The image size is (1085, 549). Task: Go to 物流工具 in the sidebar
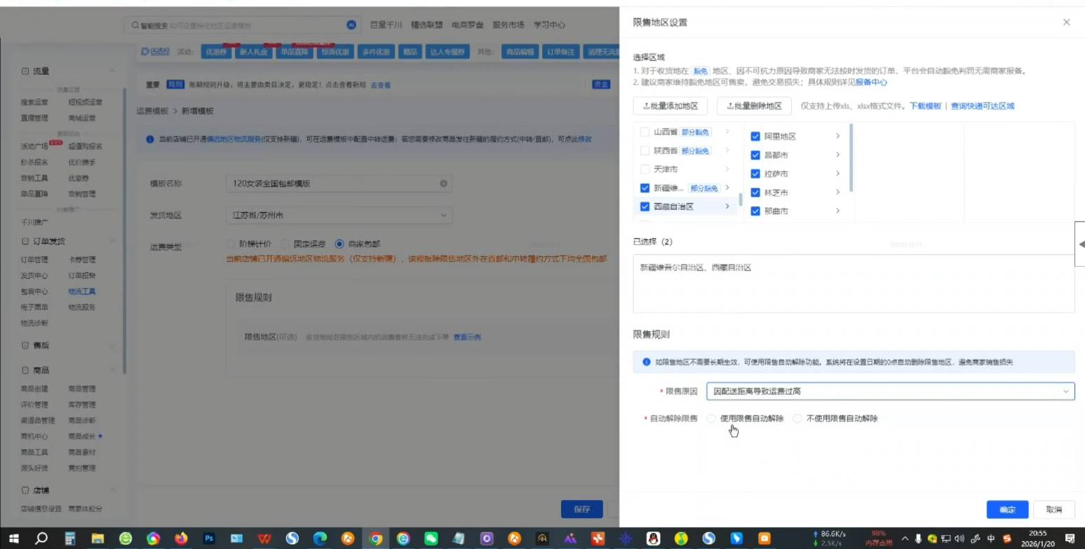click(82, 291)
